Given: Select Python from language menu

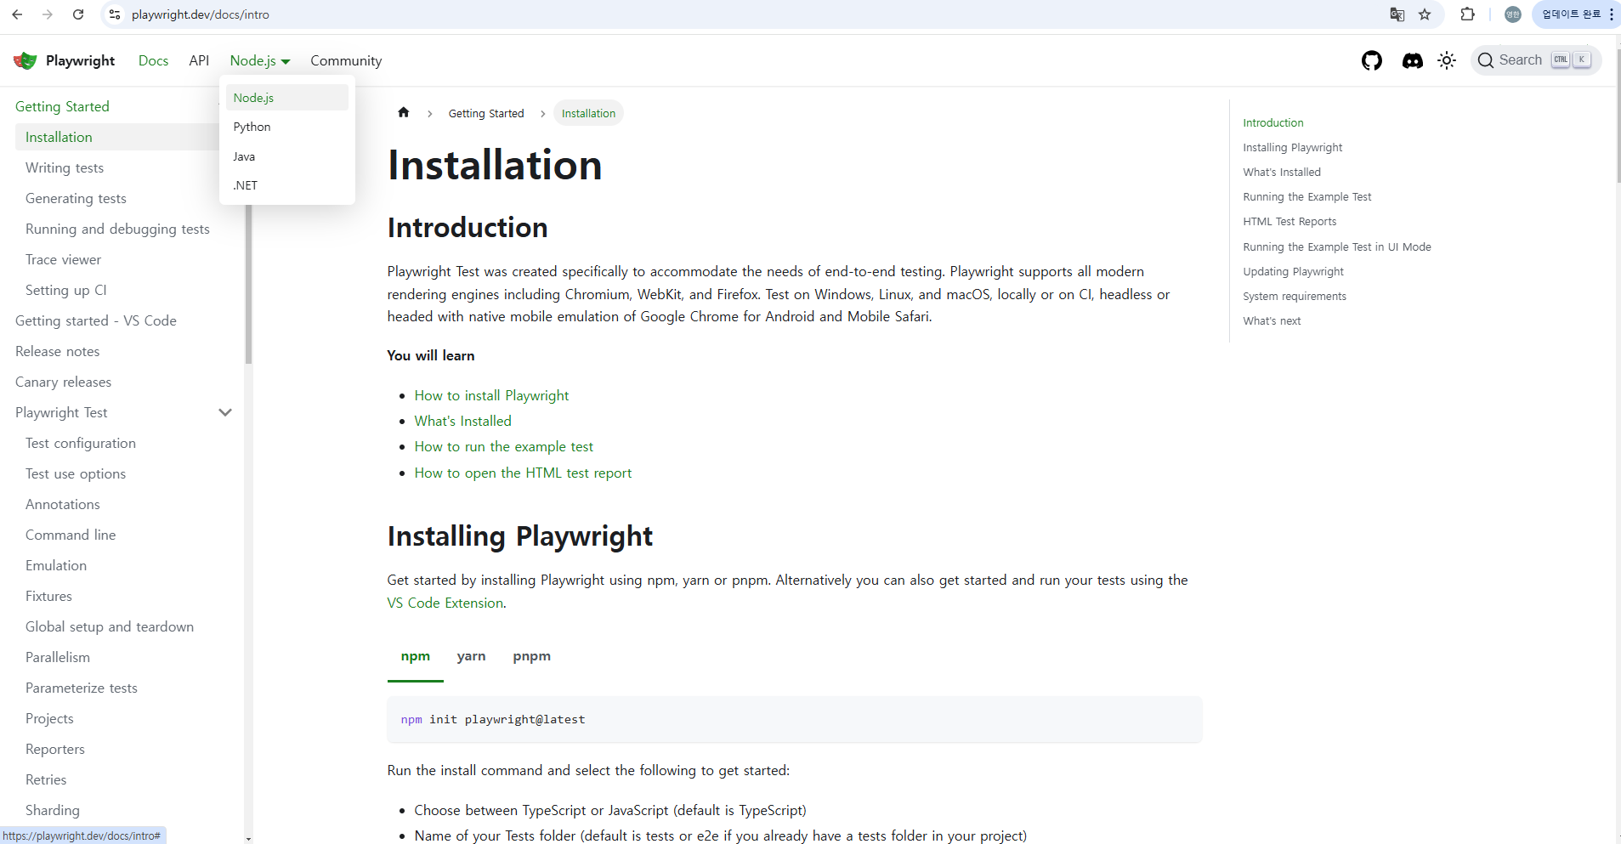Looking at the screenshot, I should click(287, 127).
